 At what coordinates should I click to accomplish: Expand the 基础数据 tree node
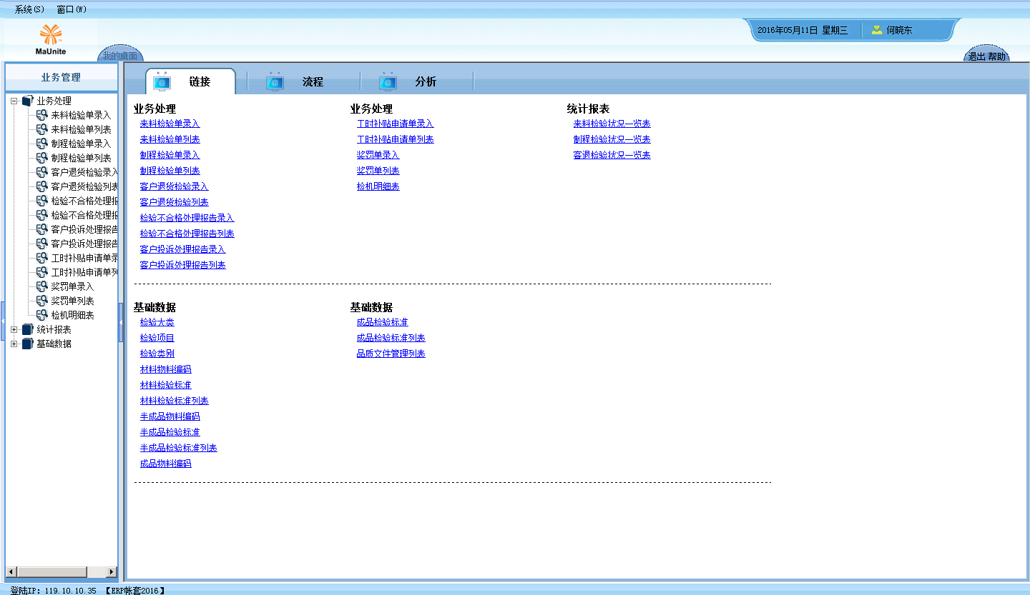(x=14, y=344)
